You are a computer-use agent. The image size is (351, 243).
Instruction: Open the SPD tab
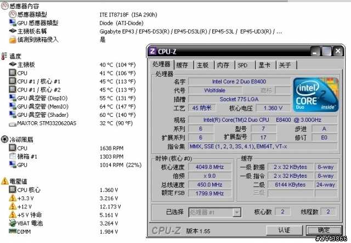(242, 65)
